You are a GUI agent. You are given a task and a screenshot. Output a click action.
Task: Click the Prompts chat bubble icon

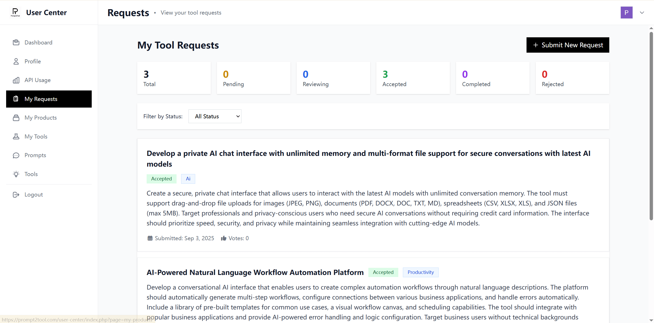16,155
